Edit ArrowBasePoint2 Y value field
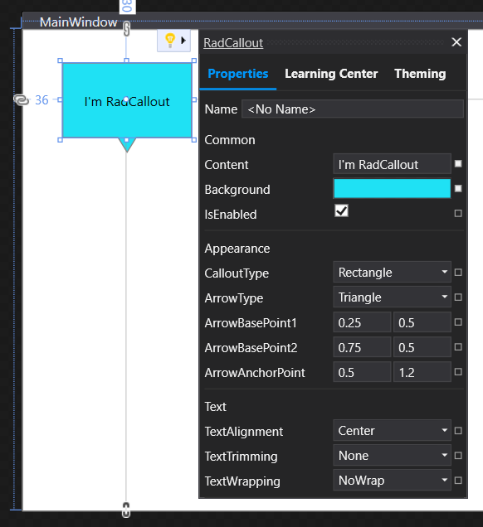The height and width of the screenshot is (527, 483). 422,347
